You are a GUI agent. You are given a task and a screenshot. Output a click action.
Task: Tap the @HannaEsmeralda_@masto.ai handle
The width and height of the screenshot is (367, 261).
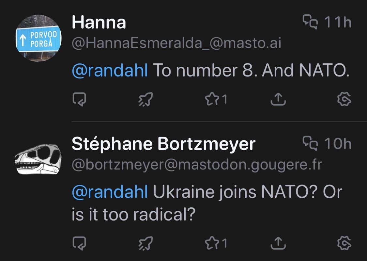pos(176,44)
